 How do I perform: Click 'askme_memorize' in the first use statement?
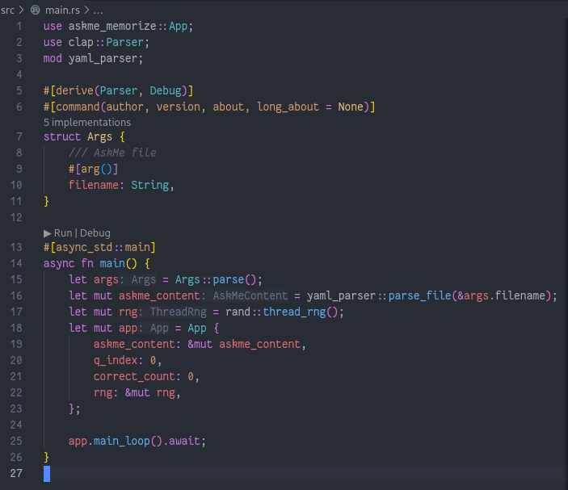click(x=112, y=27)
